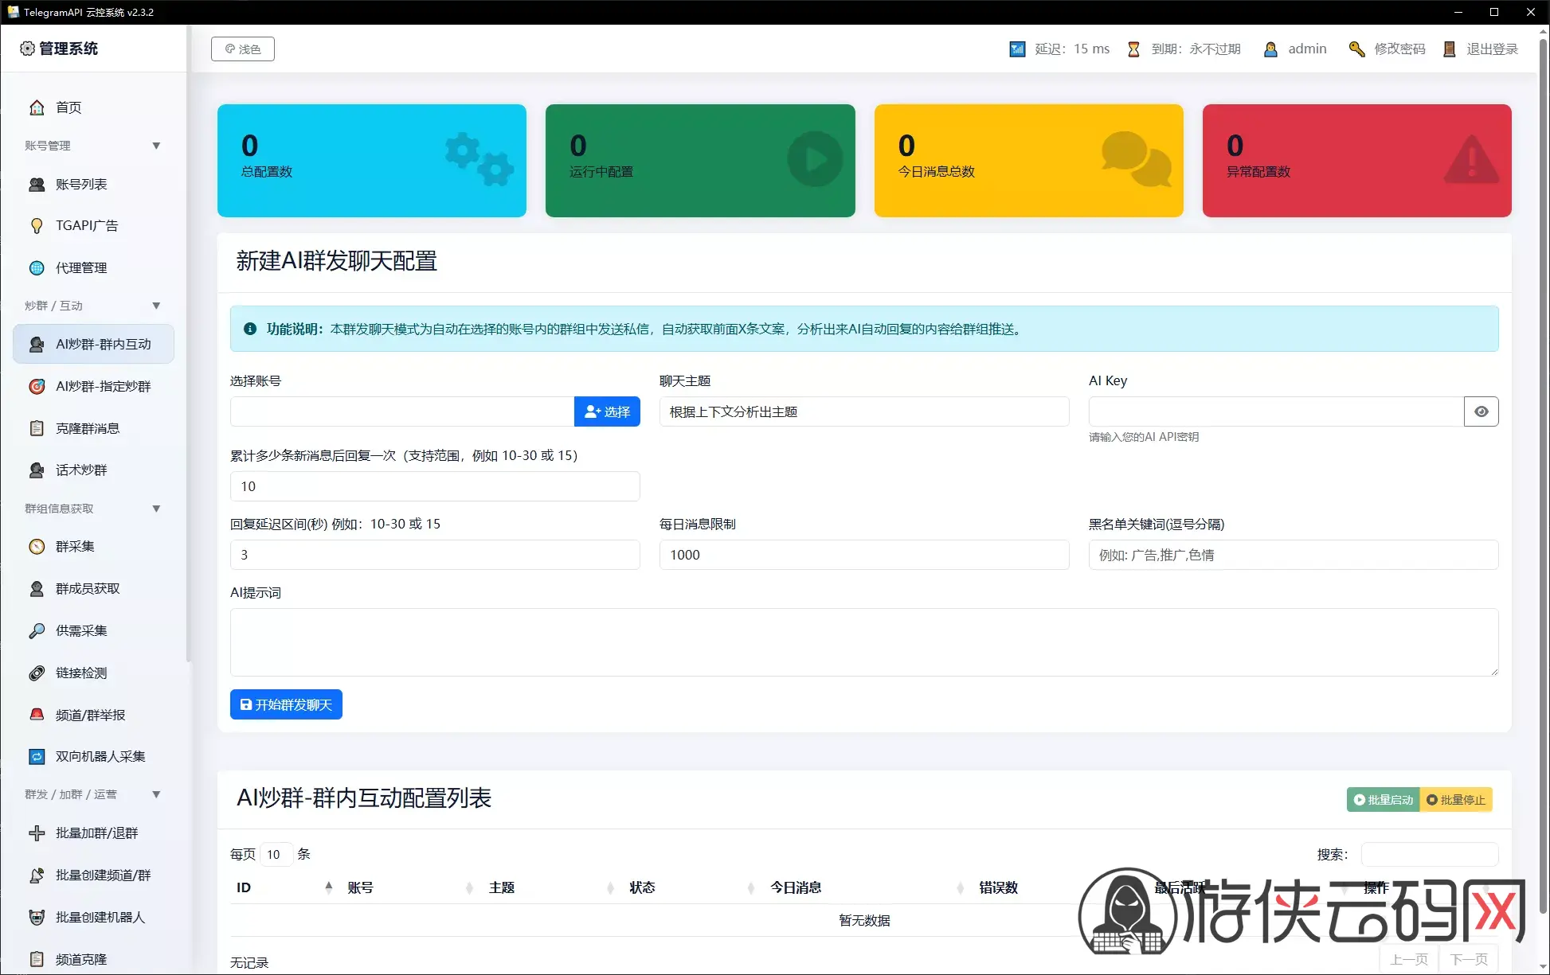The image size is (1550, 975).
Task: Focus the 回复延迟区间 field with 3
Action: [x=435, y=555]
